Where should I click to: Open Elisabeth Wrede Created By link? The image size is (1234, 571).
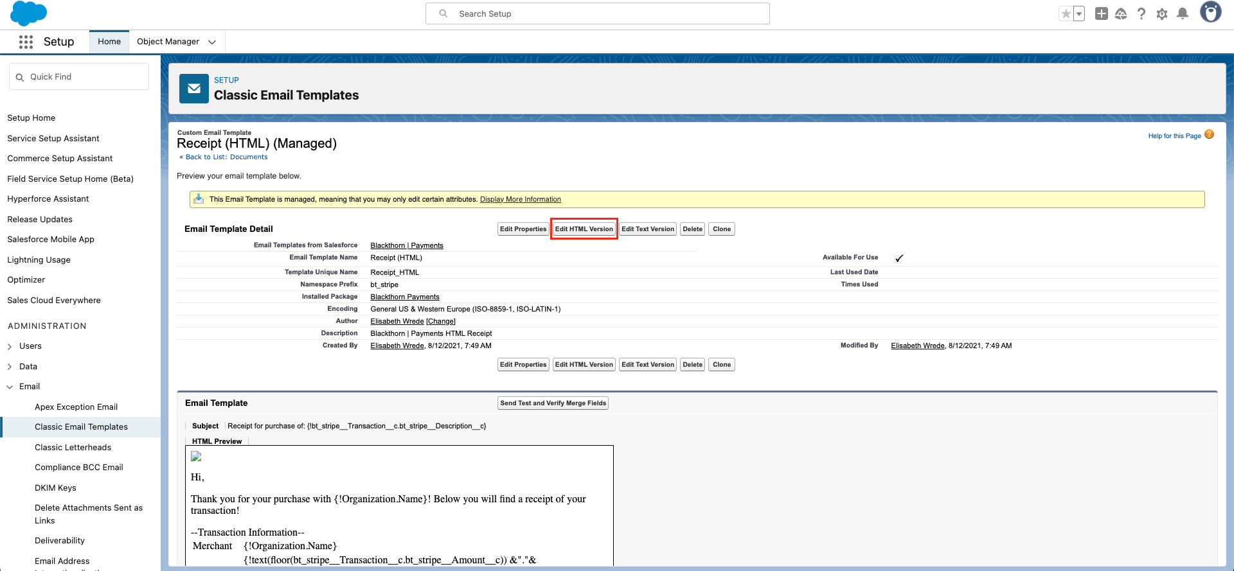pyautogui.click(x=397, y=346)
